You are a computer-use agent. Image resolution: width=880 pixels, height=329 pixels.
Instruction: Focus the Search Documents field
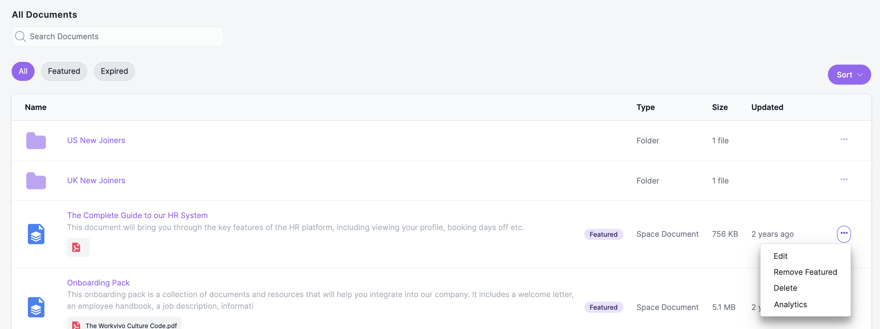pyautogui.click(x=118, y=36)
